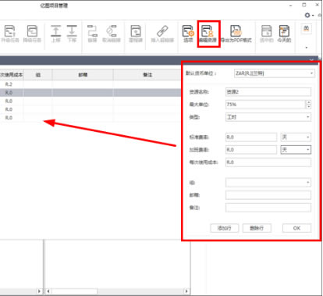Image resolution: width=323 pixels, height=296 pixels.
Task: Open the 组 group dropdown
Action: coord(268,183)
